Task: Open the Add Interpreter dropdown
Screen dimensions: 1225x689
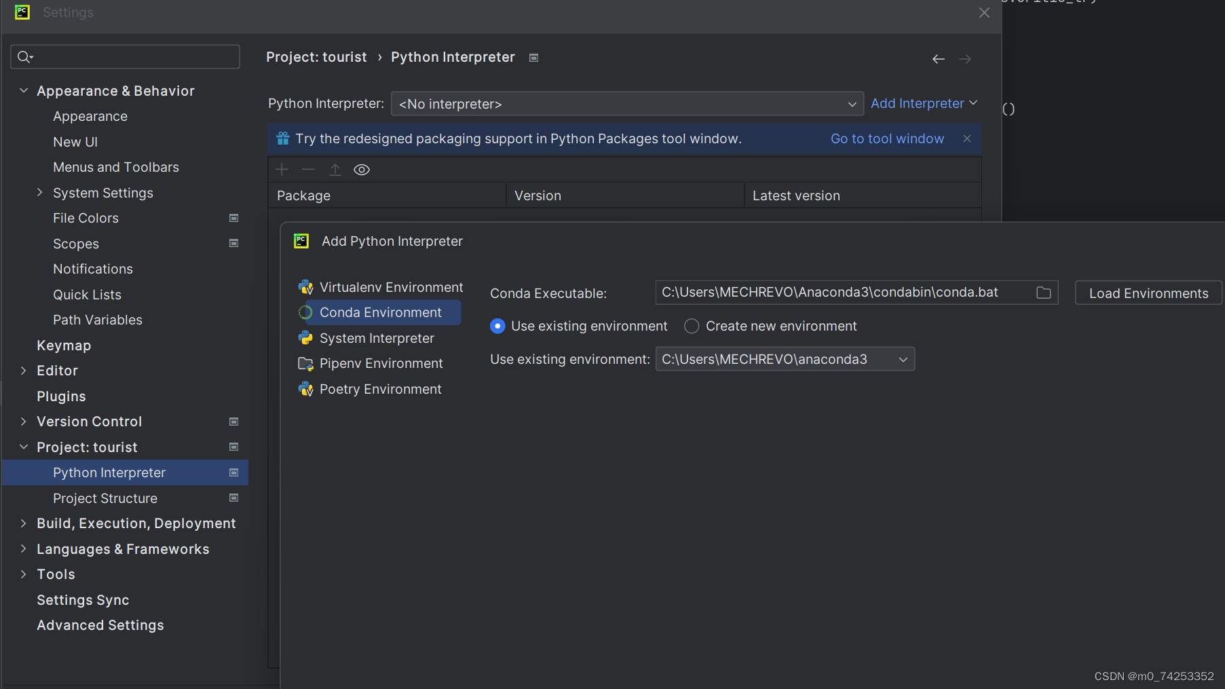Action: pos(924,103)
